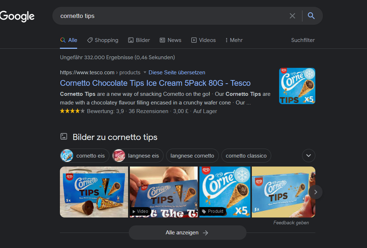Open Suchfilter options
The image size is (367, 248).
point(303,40)
